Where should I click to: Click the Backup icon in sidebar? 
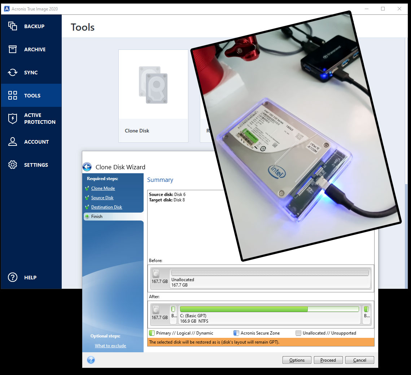tap(13, 26)
